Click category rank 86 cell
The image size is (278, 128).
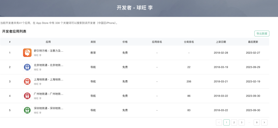[189, 96]
